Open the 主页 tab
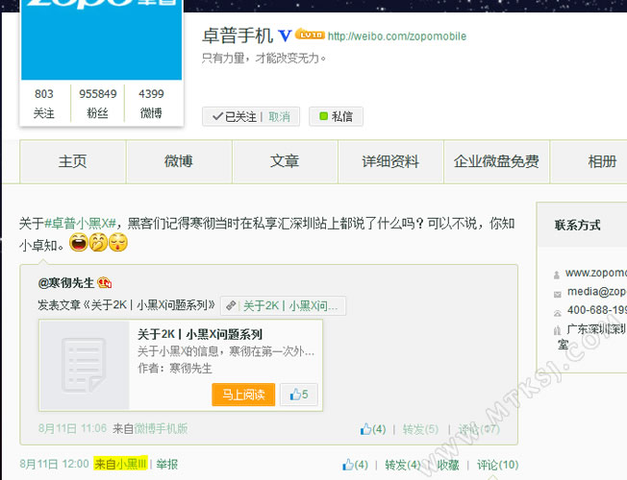 point(72,161)
